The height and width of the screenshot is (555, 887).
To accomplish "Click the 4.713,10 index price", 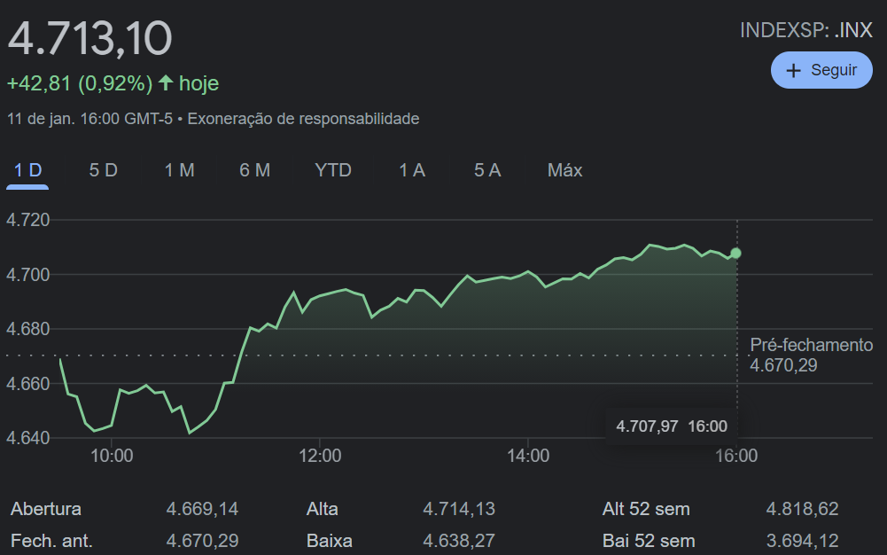I will 89,39.
